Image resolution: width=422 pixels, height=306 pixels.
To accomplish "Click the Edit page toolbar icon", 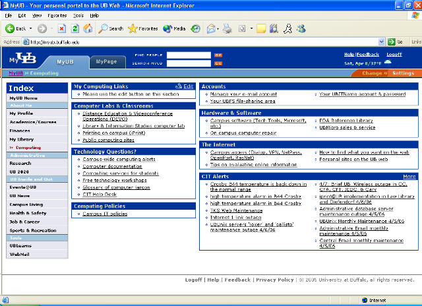I will [242, 28].
